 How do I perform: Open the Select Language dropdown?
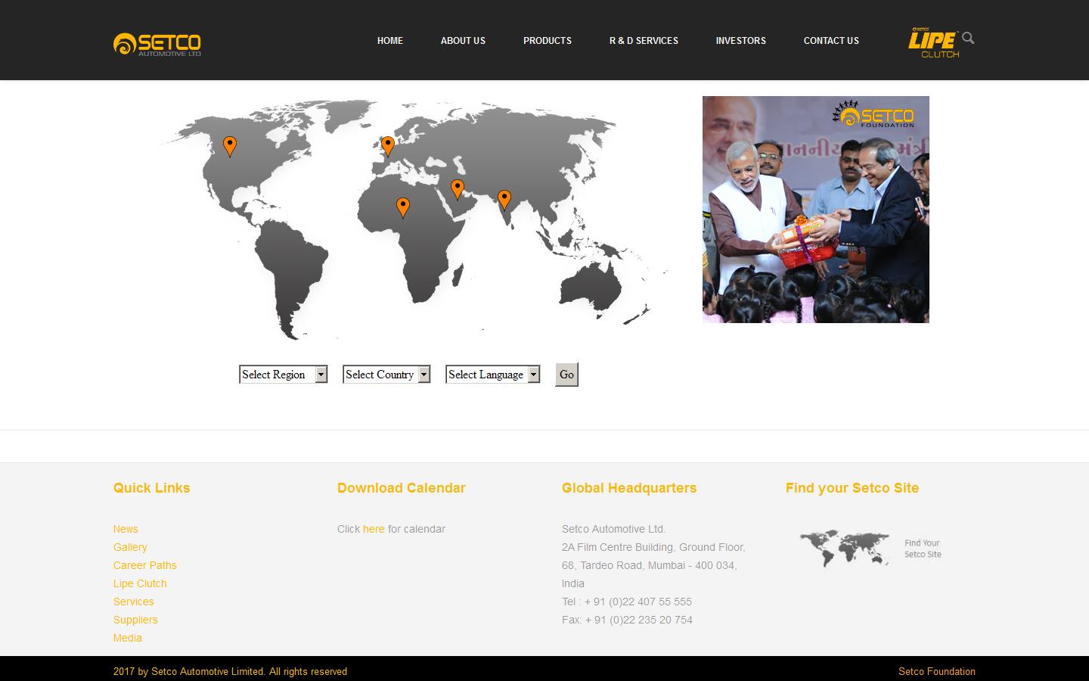[x=492, y=374]
